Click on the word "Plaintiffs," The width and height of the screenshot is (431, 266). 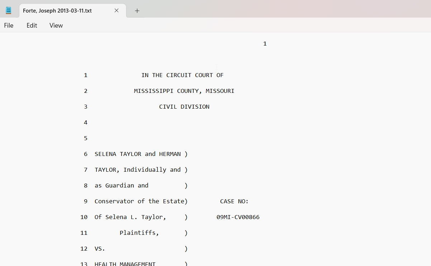click(x=139, y=233)
